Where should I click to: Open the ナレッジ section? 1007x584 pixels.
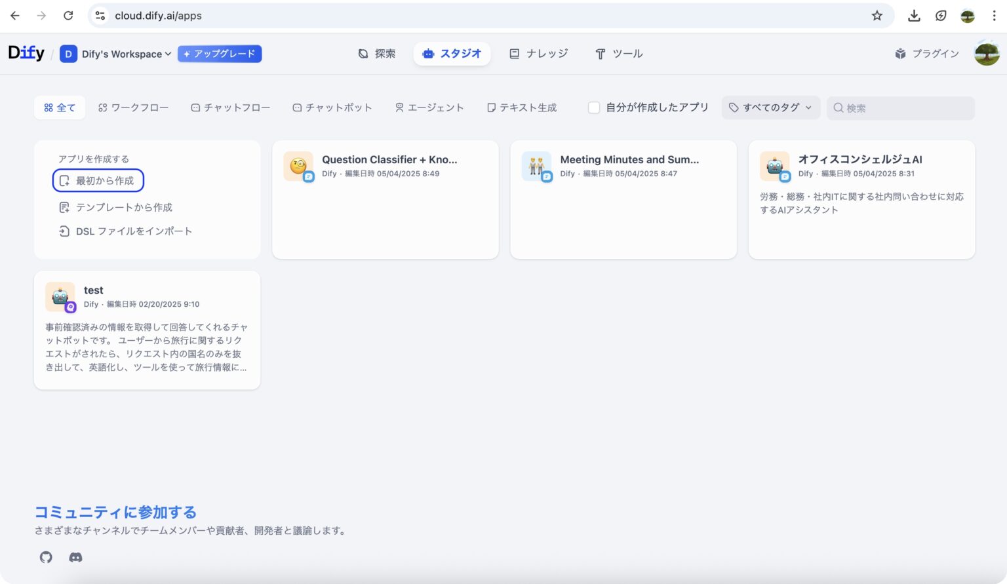538,54
